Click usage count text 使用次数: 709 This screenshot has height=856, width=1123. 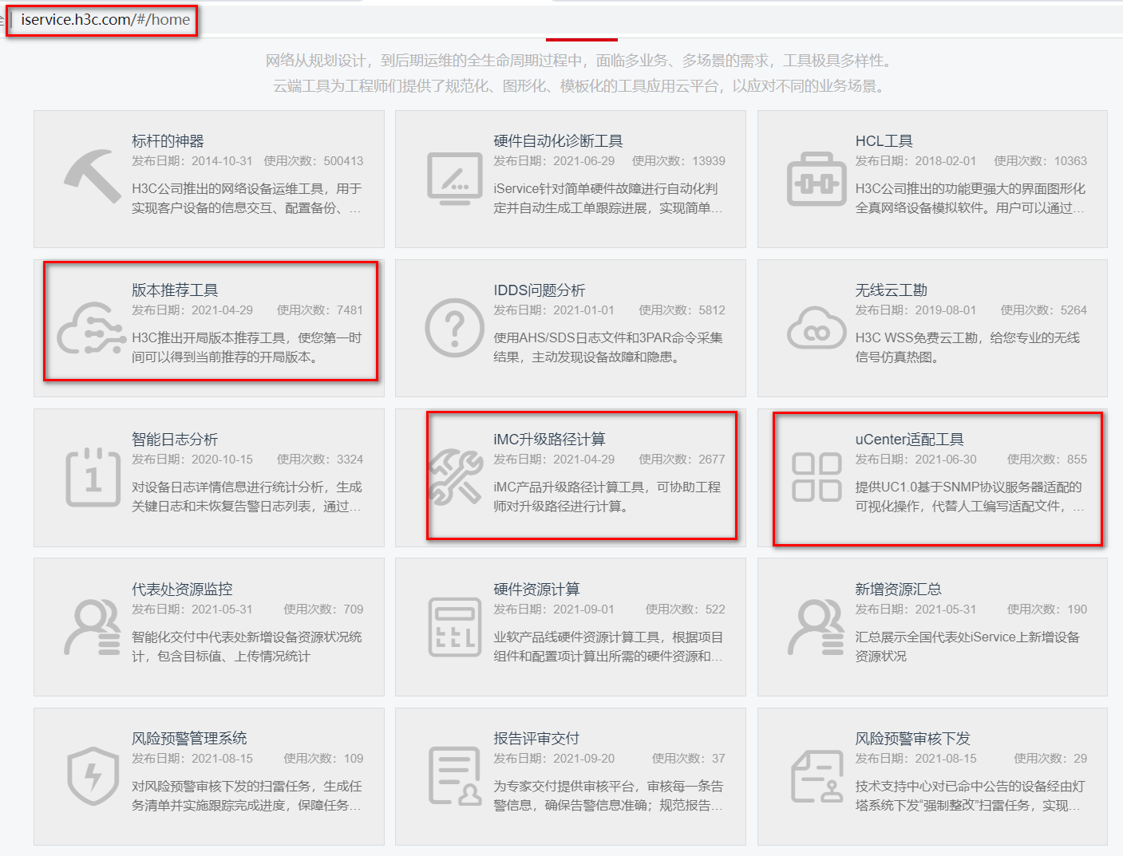(x=323, y=609)
